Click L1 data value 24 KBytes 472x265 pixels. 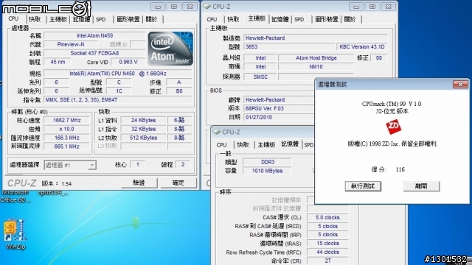tap(144, 120)
